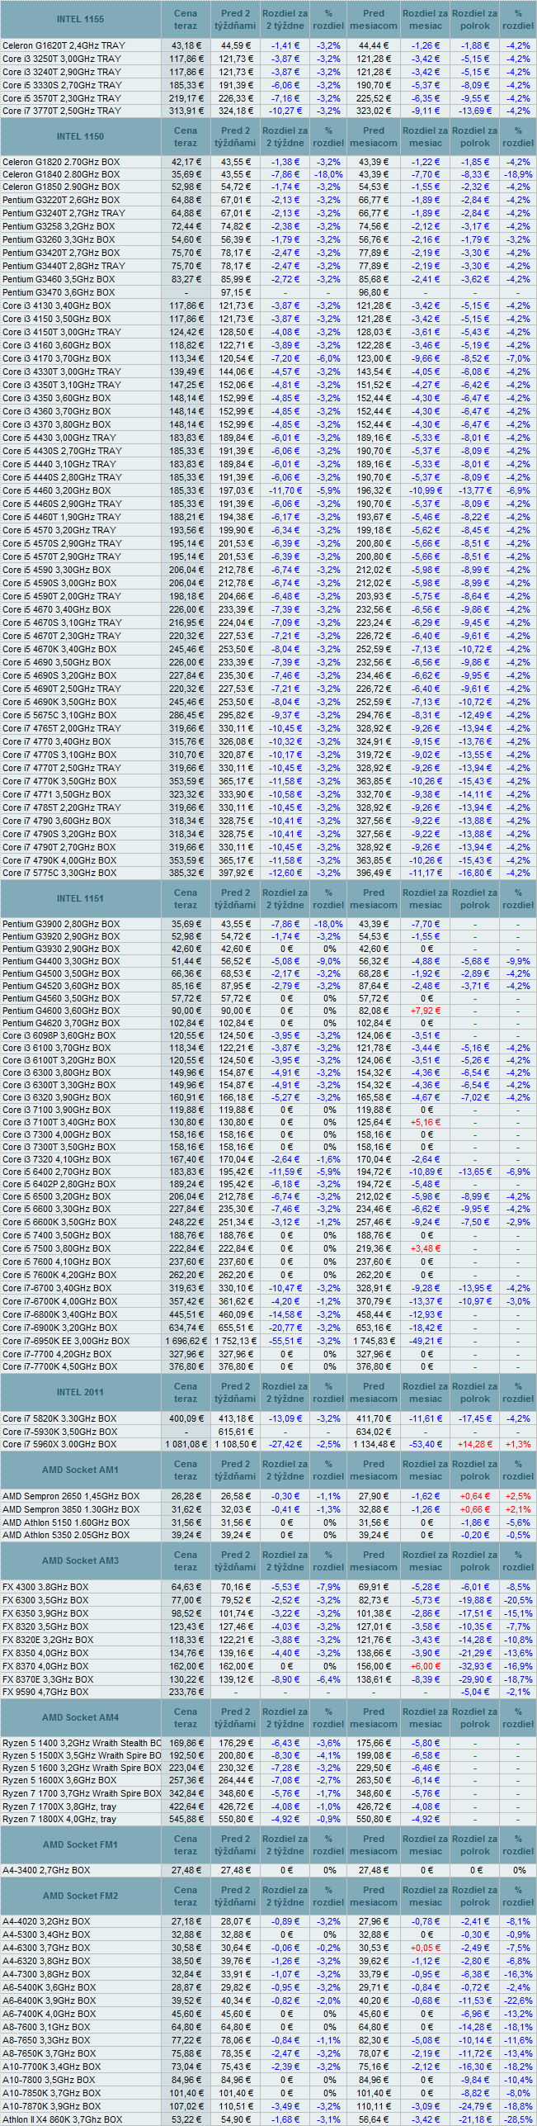The width and height of the screenshot is (537, 2126).
Task: Click the red +3,48 € monthly difference
Action: tap(426, 1248)
